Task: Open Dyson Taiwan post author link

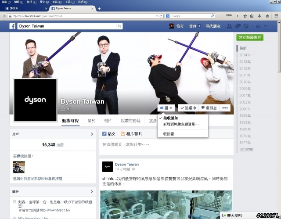Action: click(127, 164)
